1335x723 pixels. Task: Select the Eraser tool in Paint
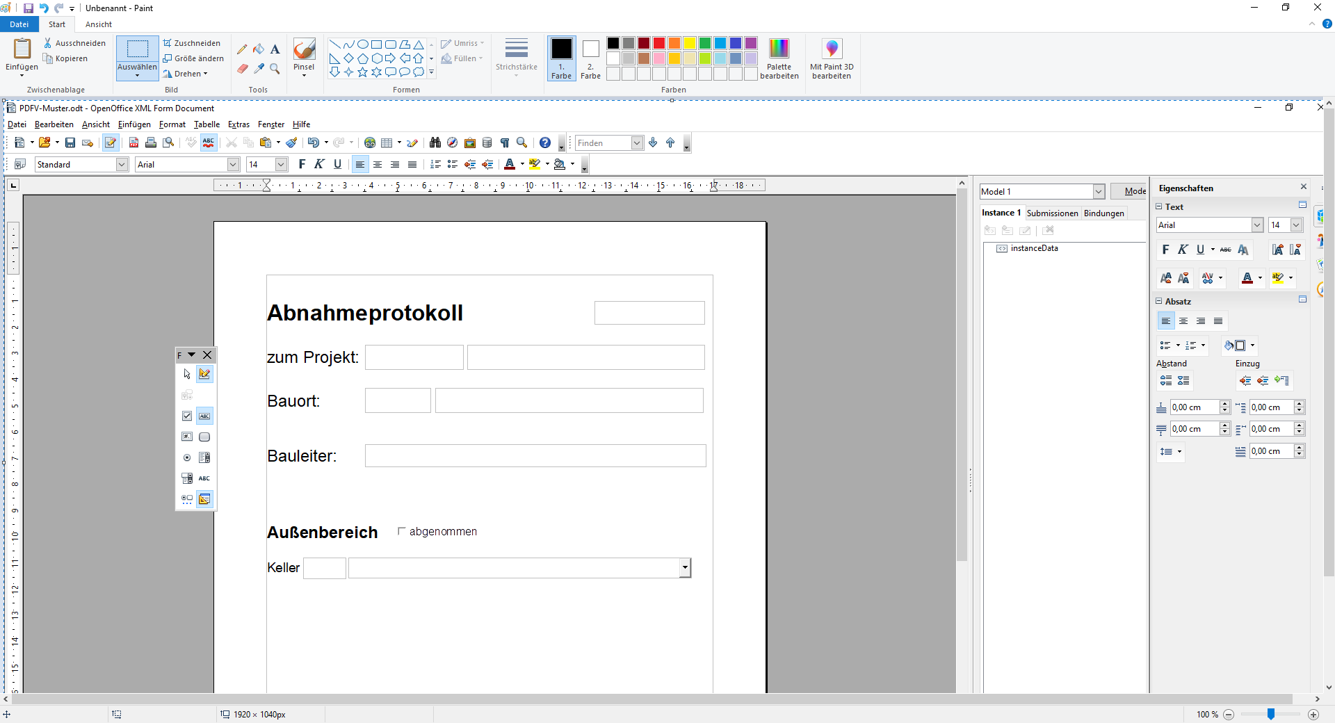(x=242, y=68)
